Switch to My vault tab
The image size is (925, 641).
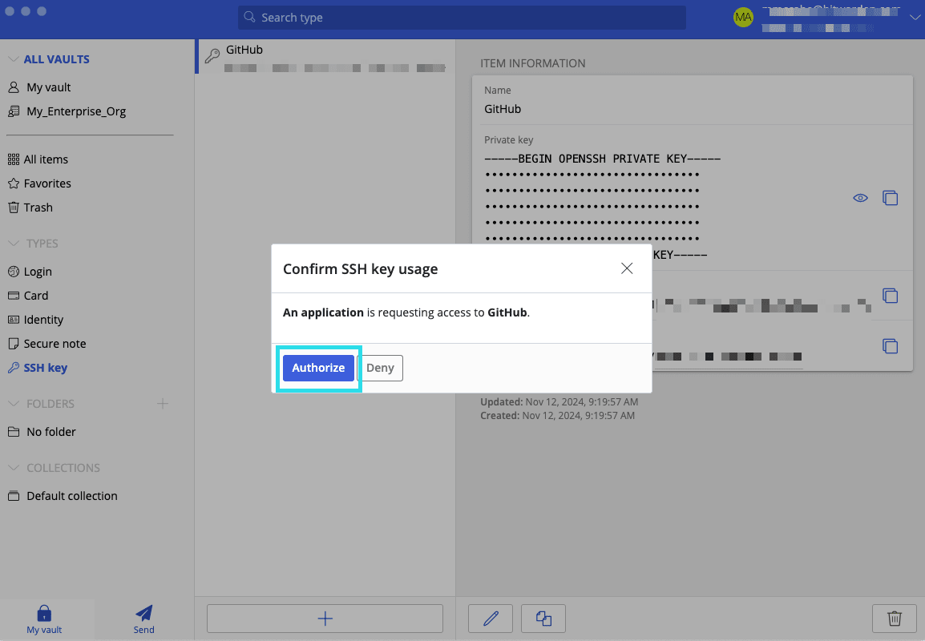(44, 619)
